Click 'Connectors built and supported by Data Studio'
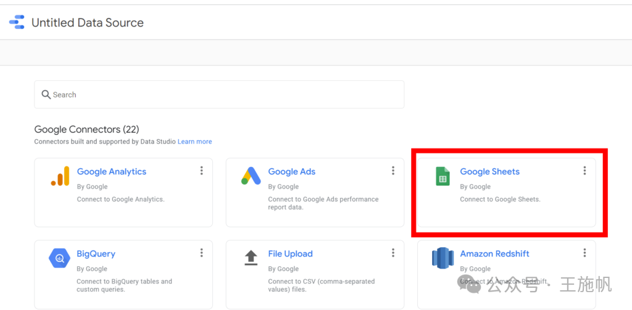 coord(105,142)
